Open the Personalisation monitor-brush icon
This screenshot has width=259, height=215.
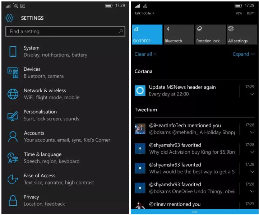click(x=13, y=116)
